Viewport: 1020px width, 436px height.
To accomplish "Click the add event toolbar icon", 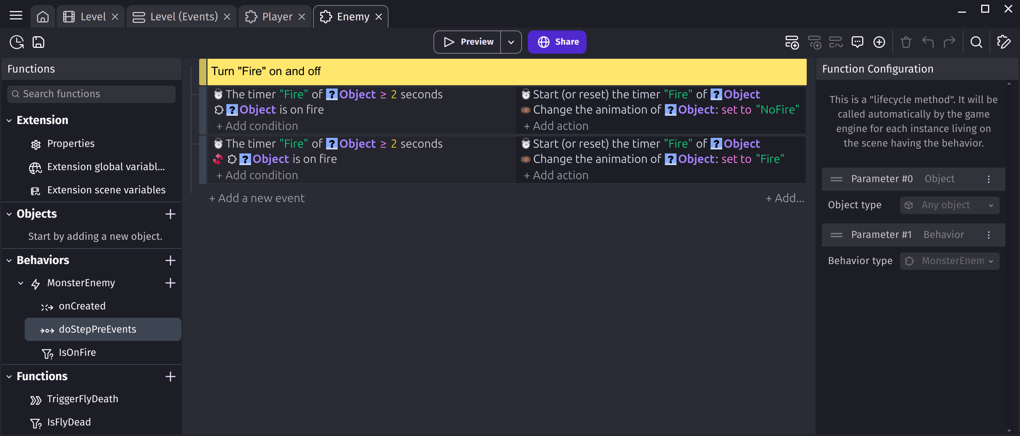I will tap(791, 42).
